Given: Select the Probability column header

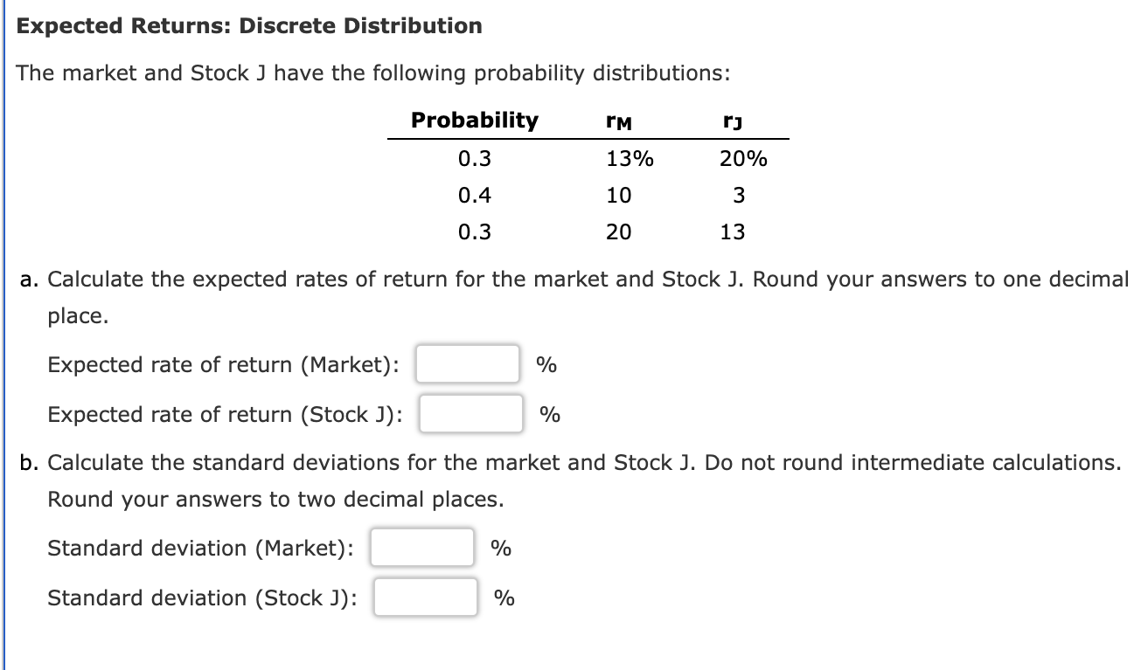Looking at the screenshot, I should [x=475, y=121].
